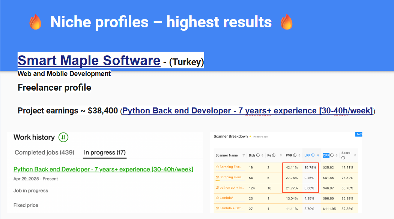Click the Scanner Breakdown panel title
The height and width of the screenshot is (219, 394).
click(231, 136)
